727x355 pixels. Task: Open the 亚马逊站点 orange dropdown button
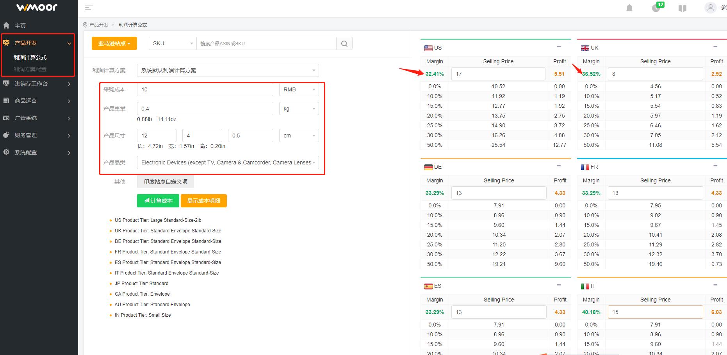pyautogui.click(x=114, y=43)
